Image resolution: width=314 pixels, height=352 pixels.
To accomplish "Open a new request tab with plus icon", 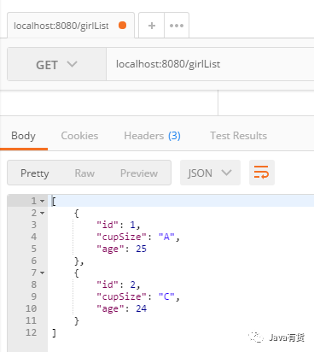I will [152, 26].
